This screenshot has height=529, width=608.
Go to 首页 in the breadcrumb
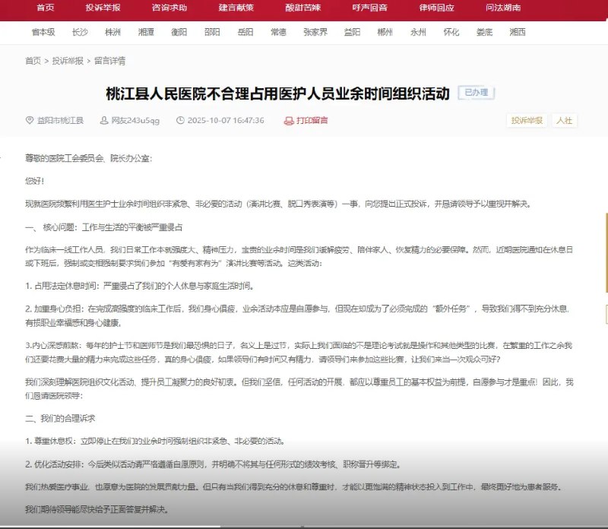pyautogui.click(x=33, y=61)
